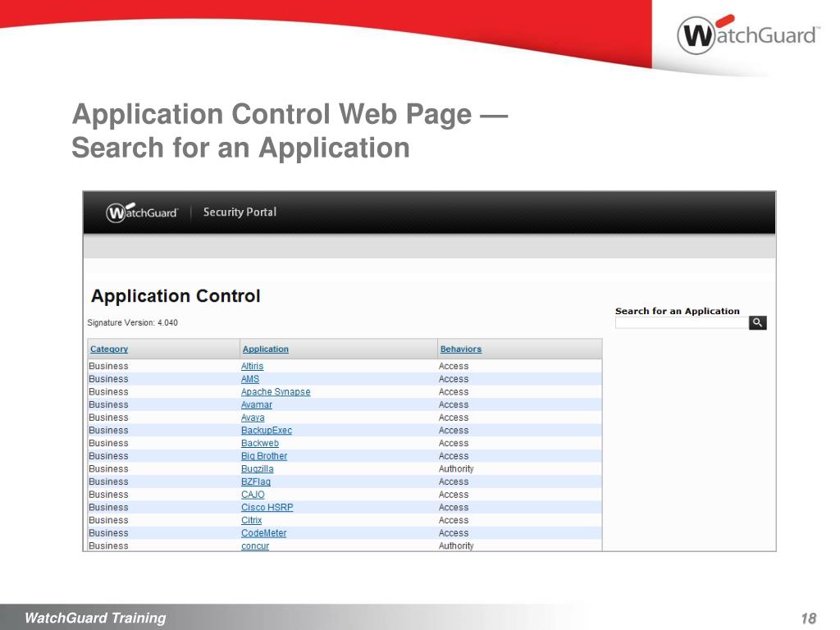Open the Cisco HSRP link
This screenshot has width=840, height=630.
point(267,507)
